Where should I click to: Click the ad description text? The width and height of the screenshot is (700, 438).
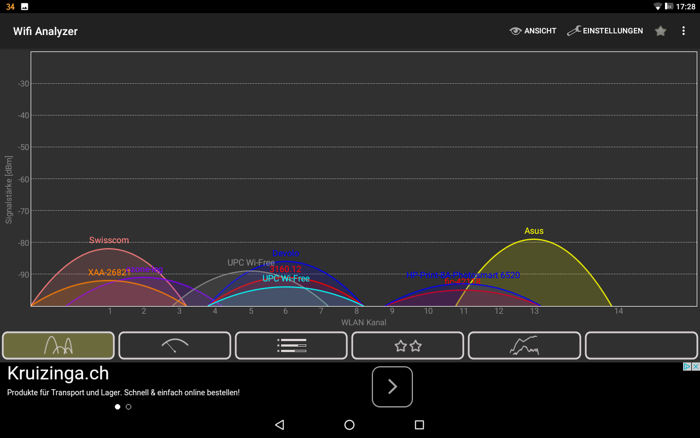[123, 393]
